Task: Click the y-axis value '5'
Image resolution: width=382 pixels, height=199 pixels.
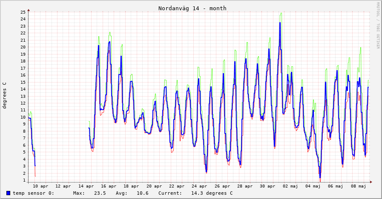Action: click(24, 152)
